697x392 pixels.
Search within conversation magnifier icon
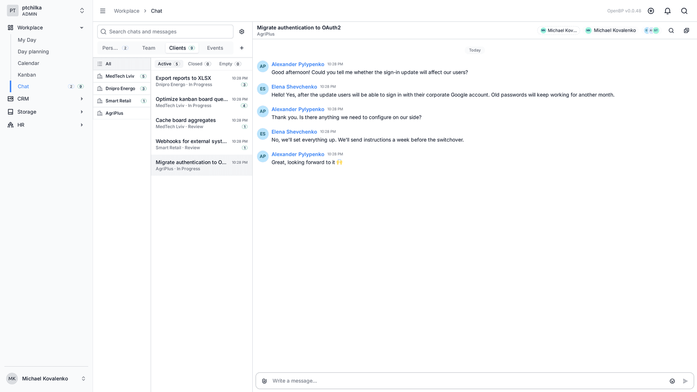671,30
